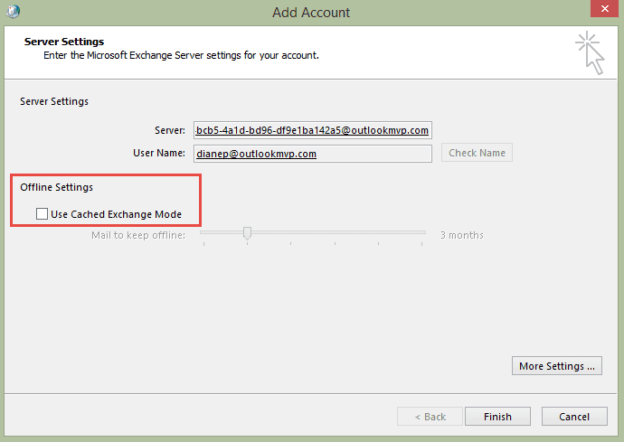Tick the Use Cached Exchange Mode checkbox
Screen dimensions: 624x442
pyautogui.click(x=42, y=214)
